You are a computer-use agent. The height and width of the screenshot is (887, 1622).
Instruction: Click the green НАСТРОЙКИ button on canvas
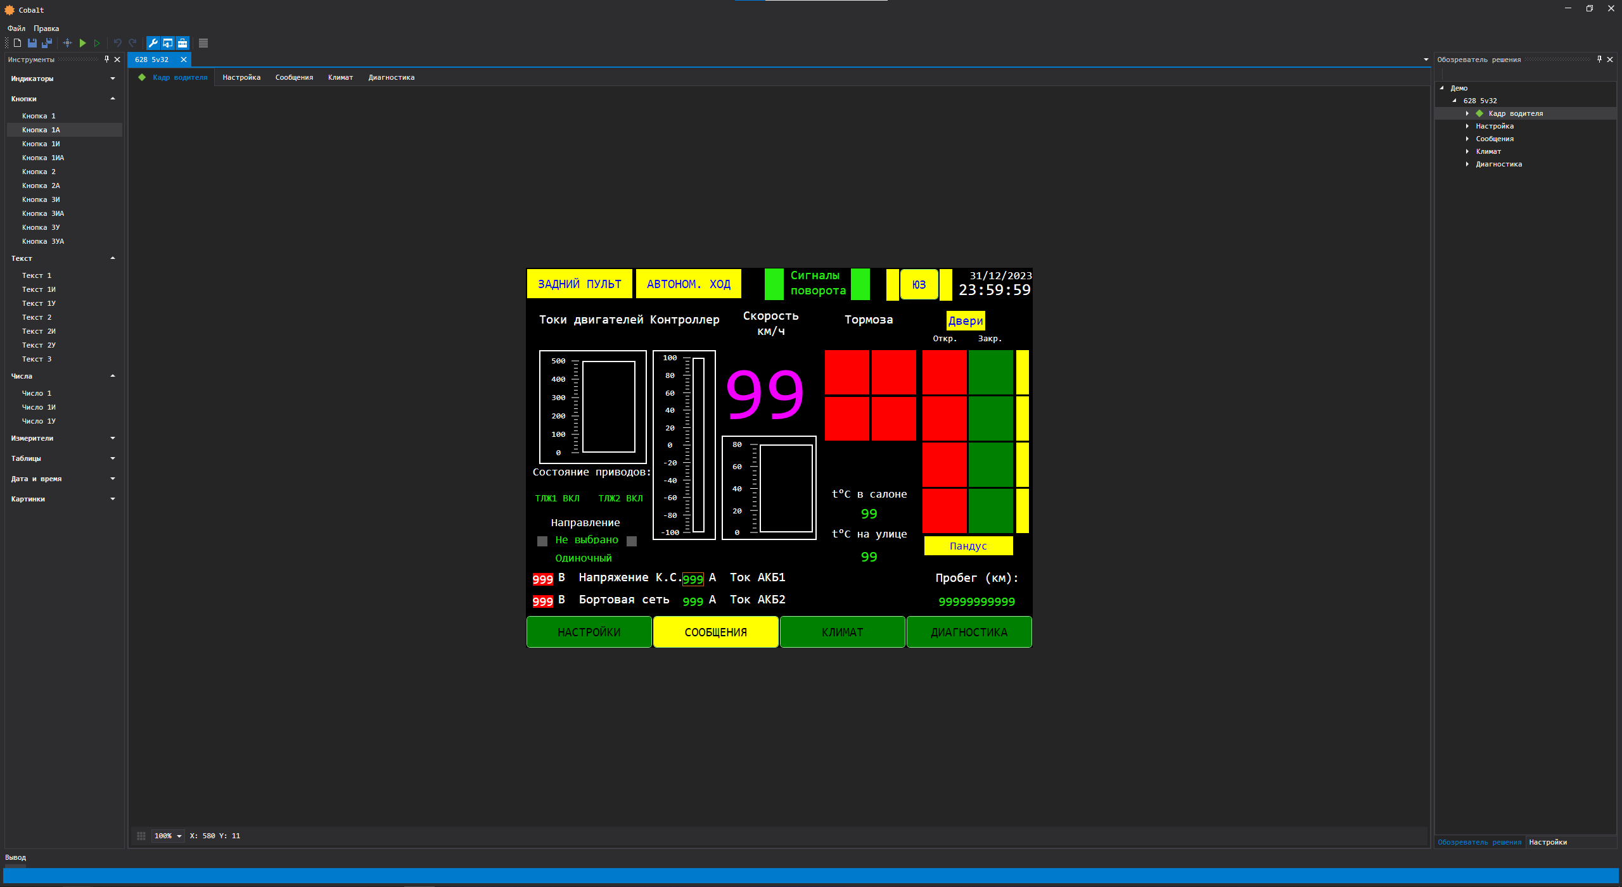[589, 632]
